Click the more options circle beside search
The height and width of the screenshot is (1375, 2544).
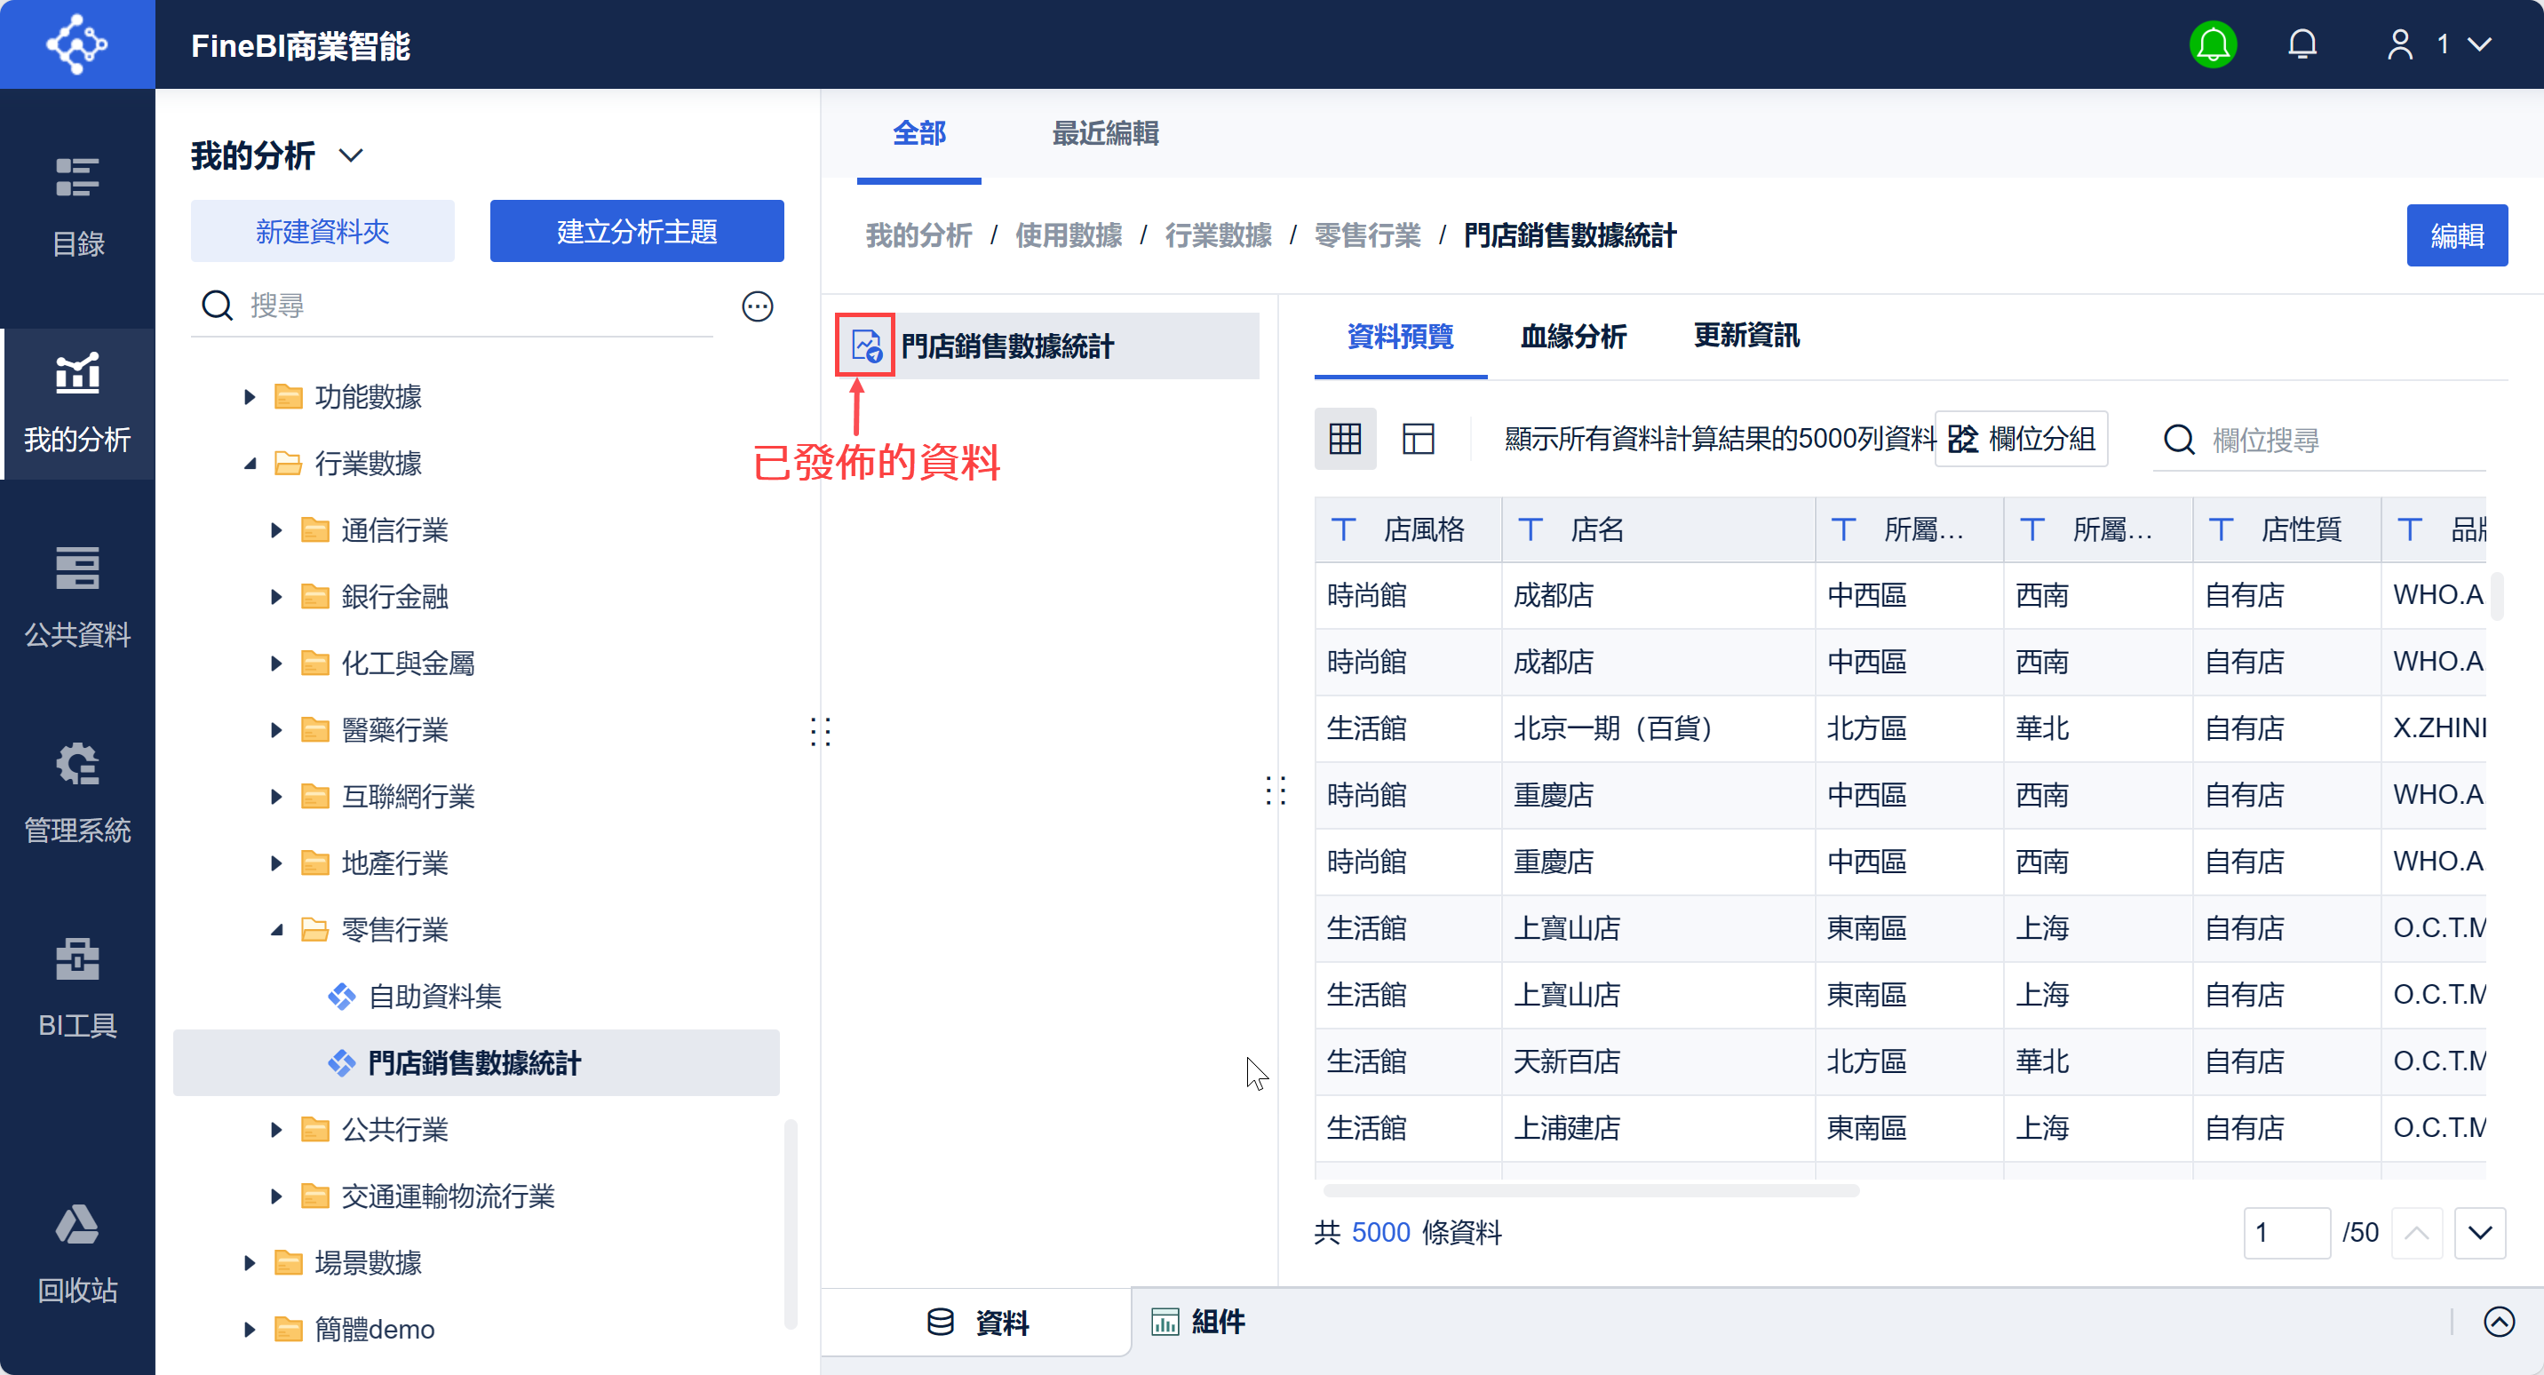pyautogui.click(x=757, y=306)
